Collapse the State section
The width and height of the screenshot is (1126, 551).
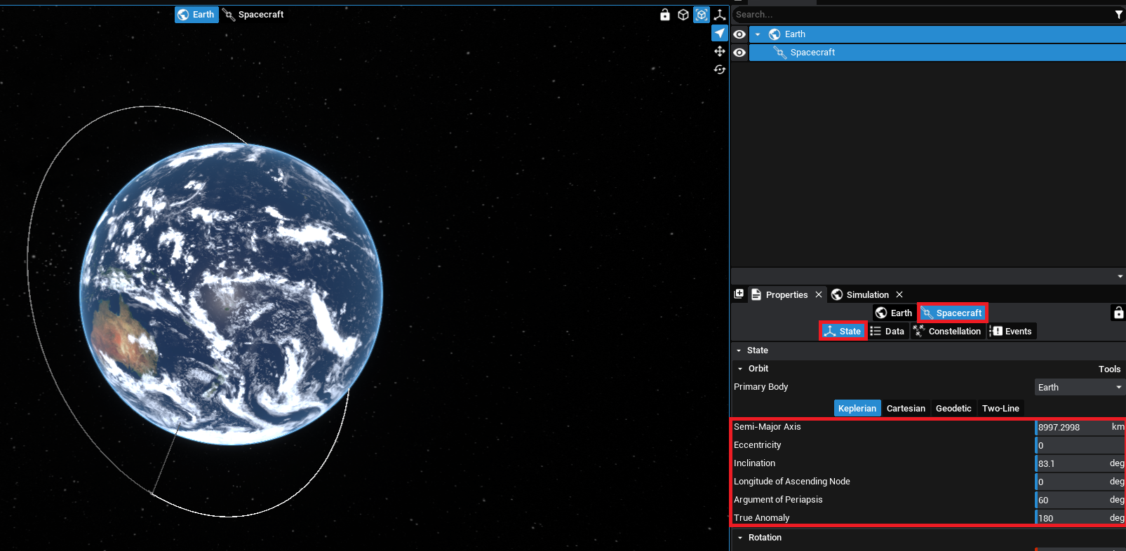(739, 351)
